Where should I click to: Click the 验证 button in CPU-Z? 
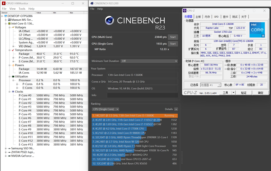point(244,93)
